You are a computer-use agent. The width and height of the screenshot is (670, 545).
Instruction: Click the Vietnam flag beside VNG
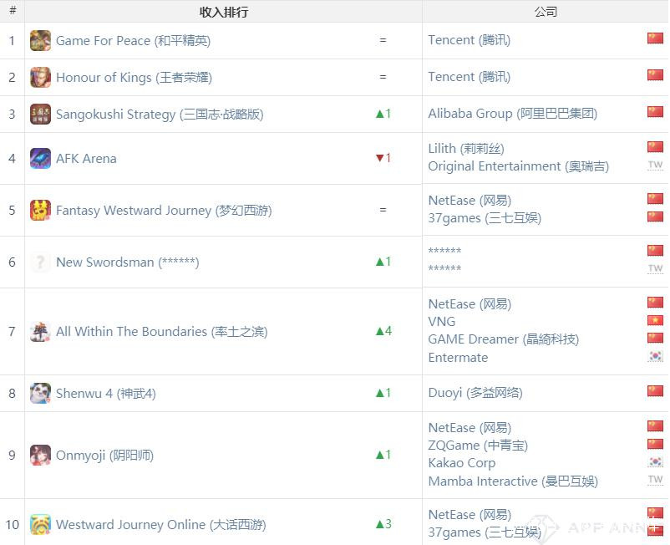[x=655, y=320]
